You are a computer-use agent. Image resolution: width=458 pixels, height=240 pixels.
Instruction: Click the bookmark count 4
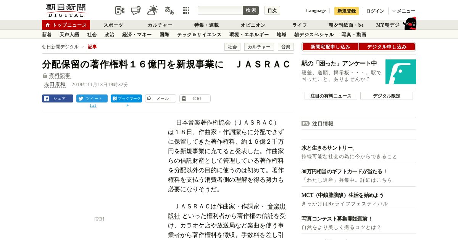pos(127,106)
